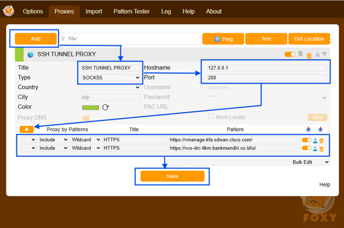Click the green Color swatch
The image size is (344, 228).
coord(91,108)
